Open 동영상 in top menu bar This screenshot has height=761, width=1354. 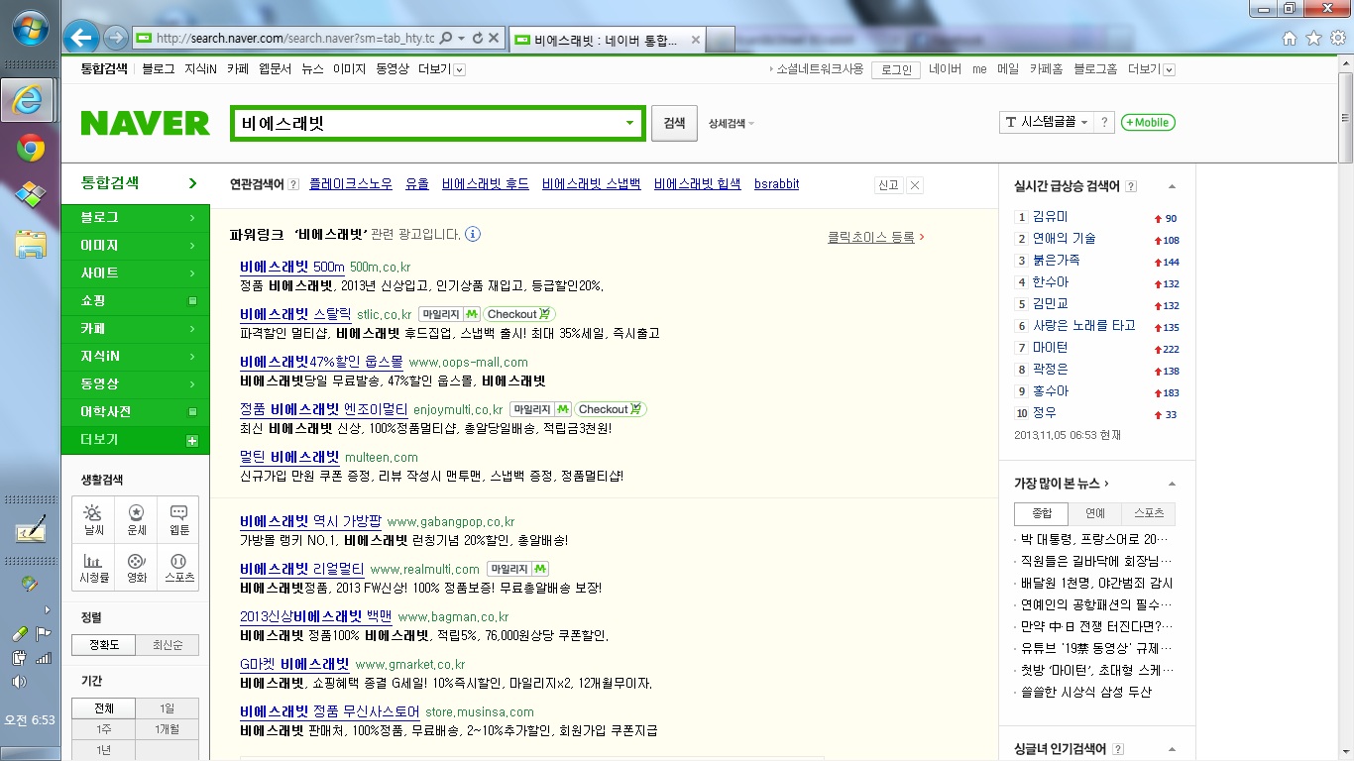(x=392, y=69)
